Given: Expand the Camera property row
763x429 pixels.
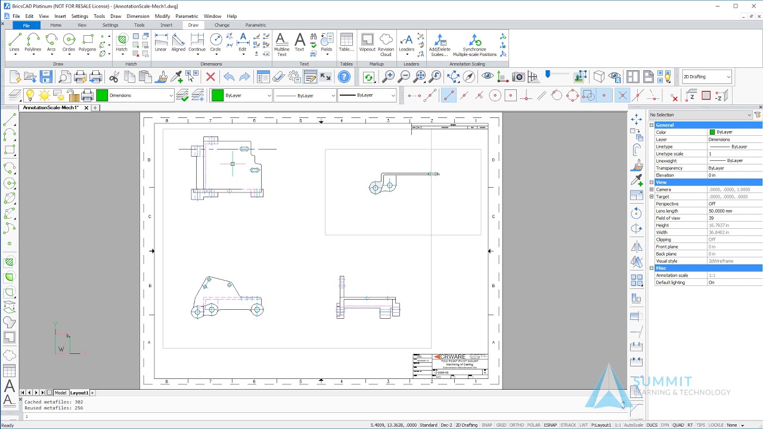Looking at the screenshot, I should tap(652, 189).
